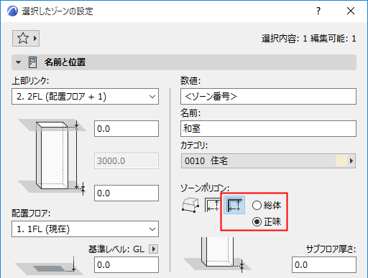Select the reference line zone polygon method
The width and height of the screenshot is (368, 278).
[x=234, y=205]
